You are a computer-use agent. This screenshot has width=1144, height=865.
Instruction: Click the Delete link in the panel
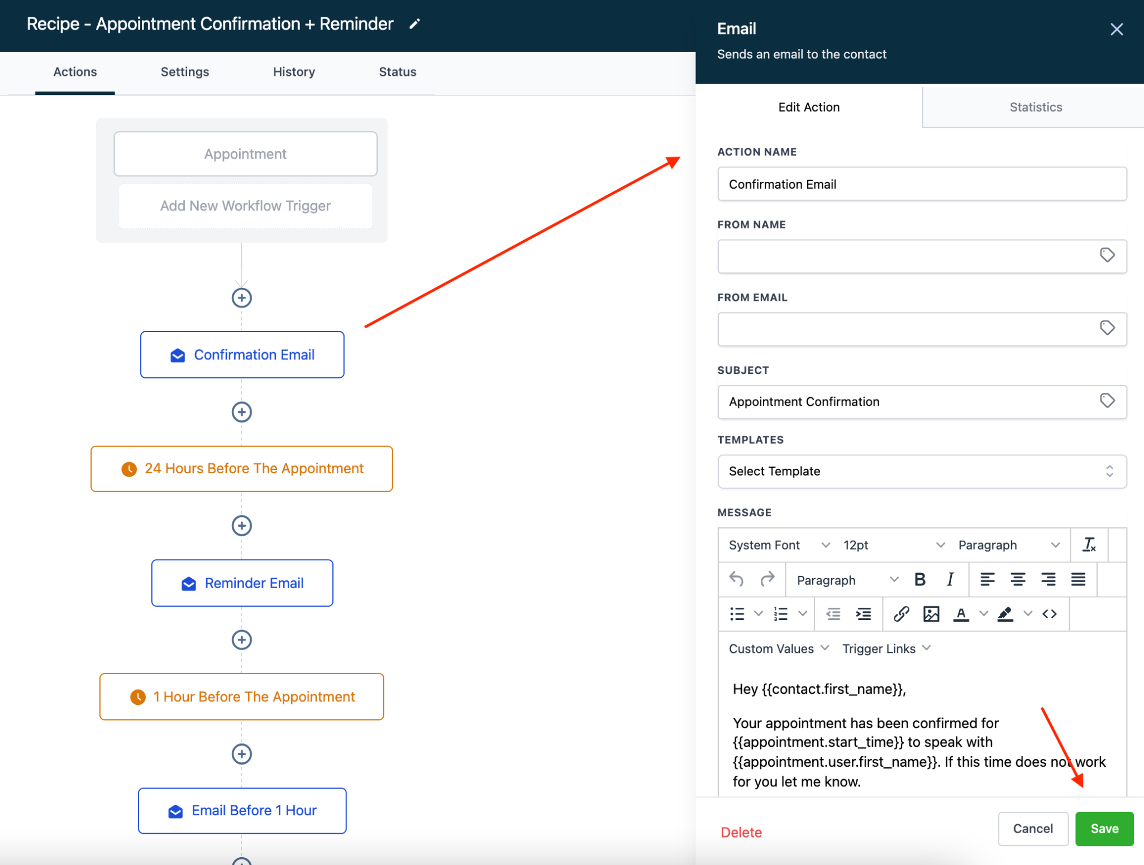point(741,832)
